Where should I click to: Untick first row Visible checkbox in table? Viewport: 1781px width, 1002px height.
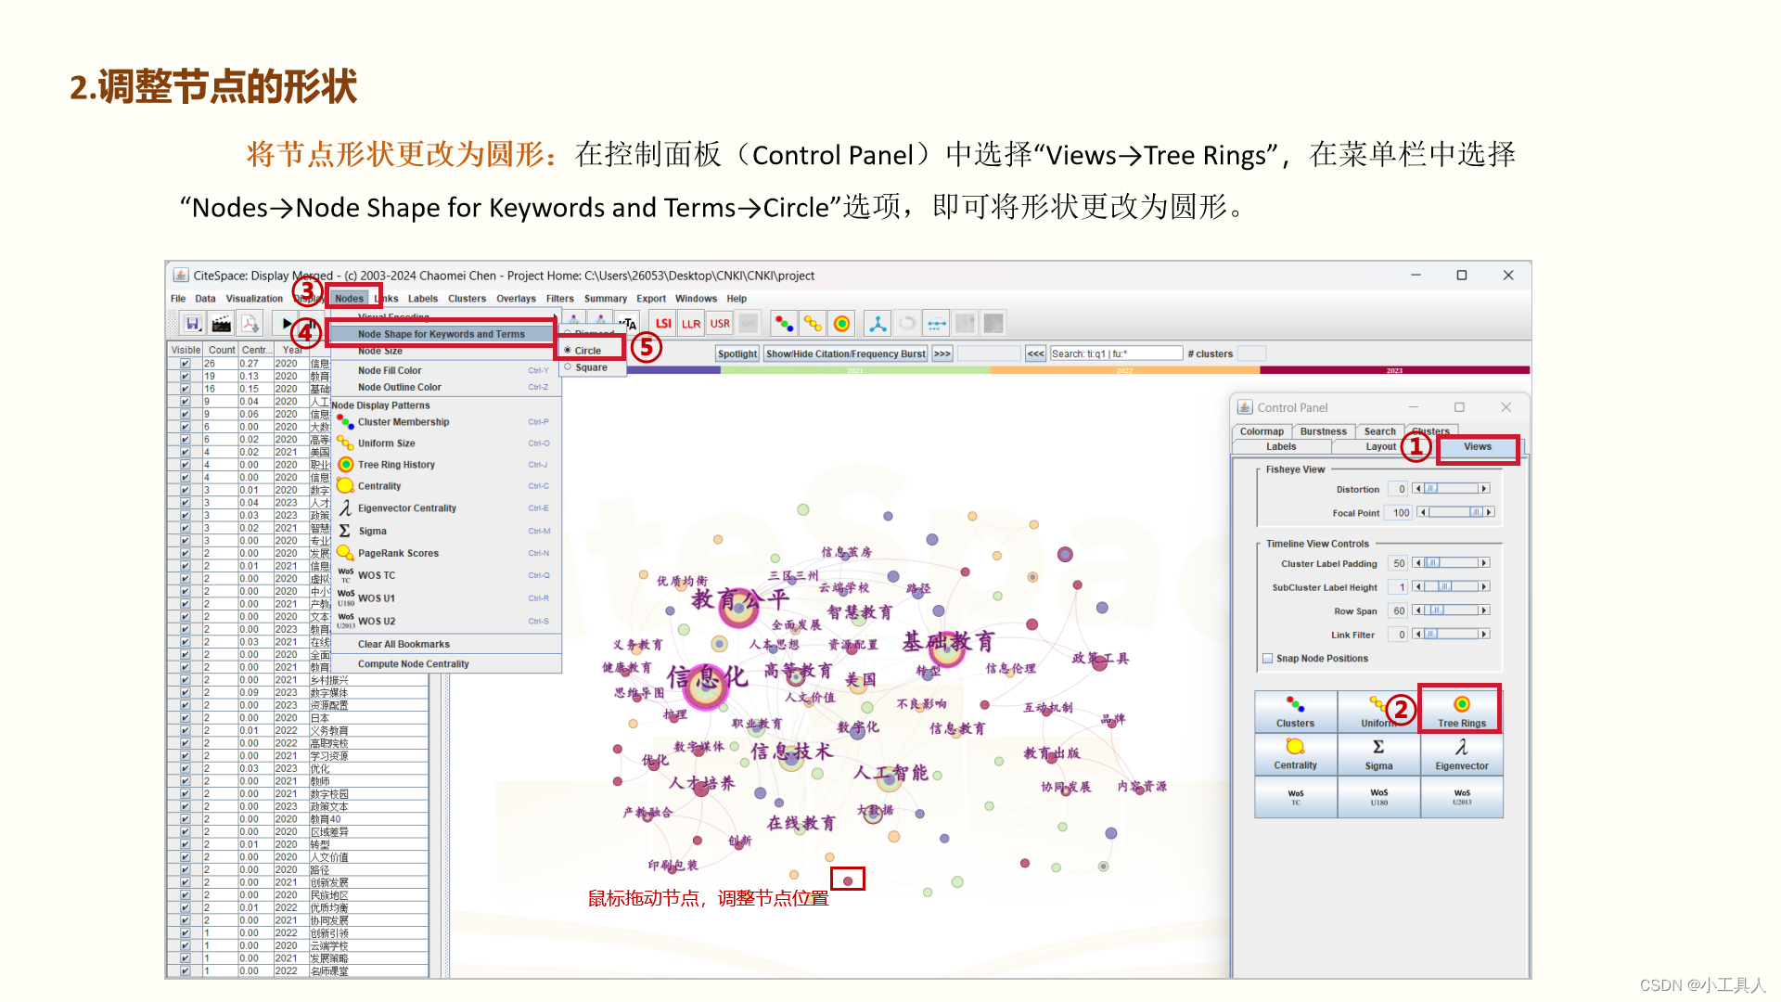(185, 364)
